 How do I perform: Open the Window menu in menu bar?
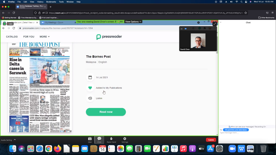tap(70, 2)
